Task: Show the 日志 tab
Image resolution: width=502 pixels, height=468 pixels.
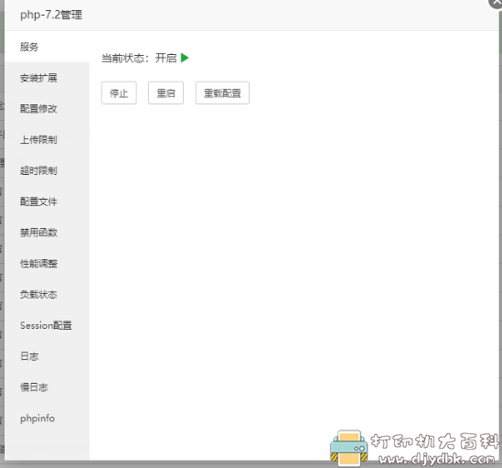Action: click(47, 356)
